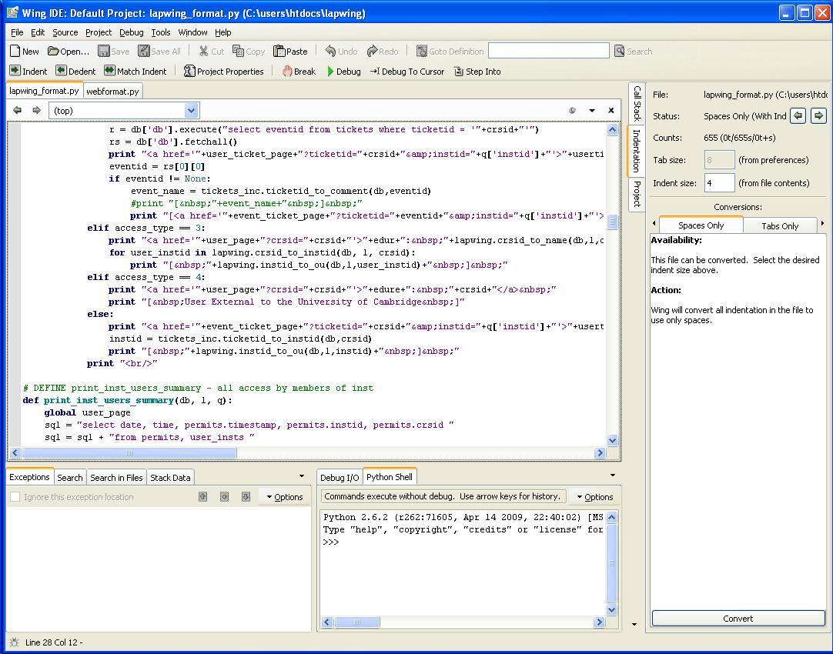Click the Break debug button

(299, 71)
